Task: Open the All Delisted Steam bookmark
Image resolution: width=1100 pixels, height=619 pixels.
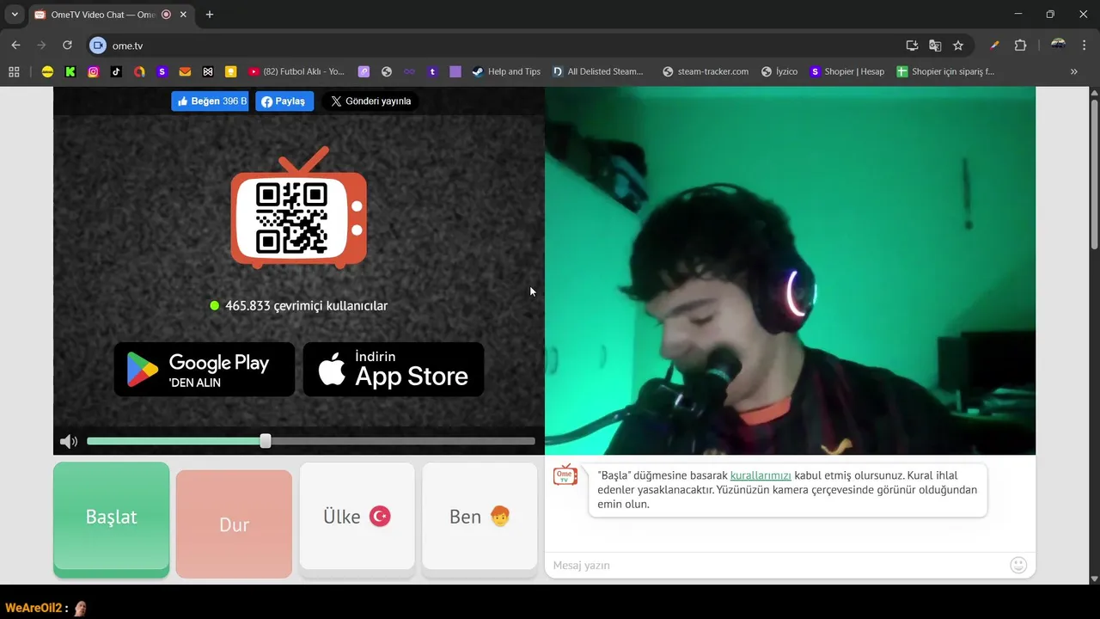Action: pos(598,71)
